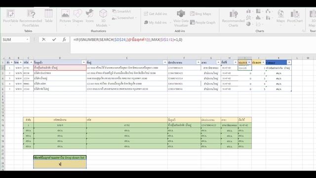Open the filter dropdown in column E header

(165, 62)
